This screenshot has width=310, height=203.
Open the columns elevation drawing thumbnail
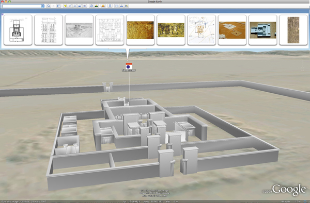click(x=49, y=30)
